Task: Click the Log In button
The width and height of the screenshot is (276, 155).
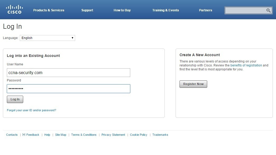Action: pyautogui.click(x=15, y=99)
